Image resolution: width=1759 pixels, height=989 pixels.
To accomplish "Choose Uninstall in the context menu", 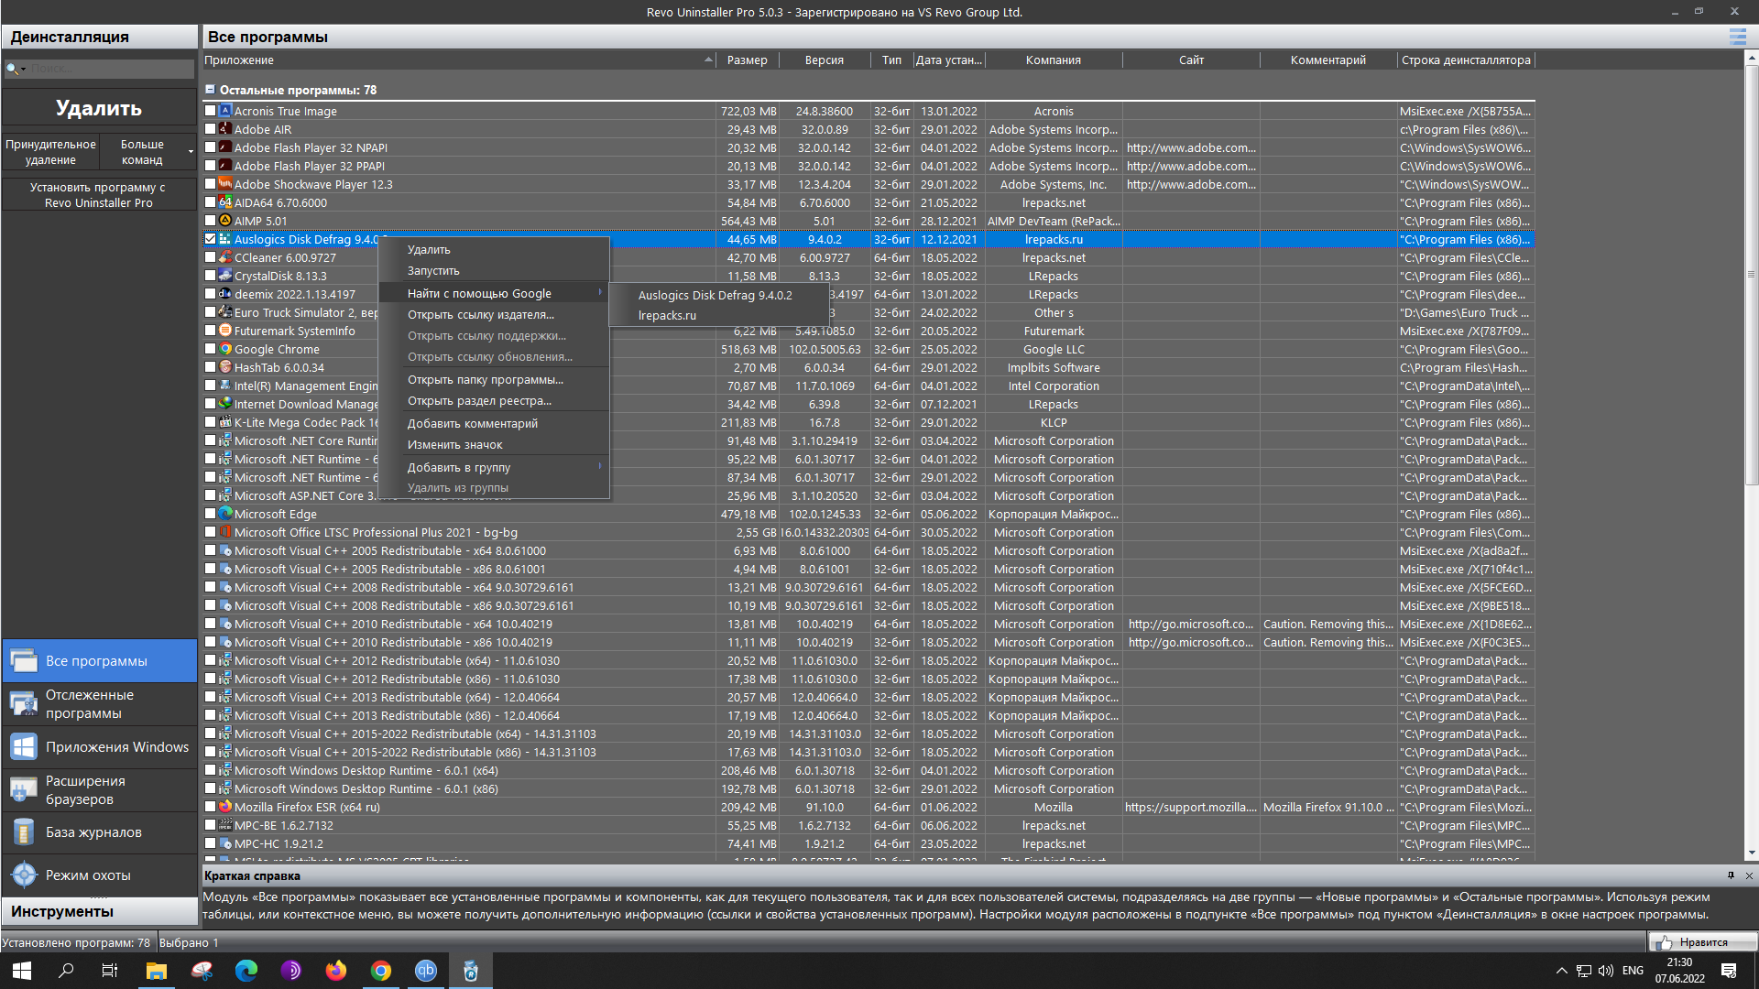I will tap(493, 249).
